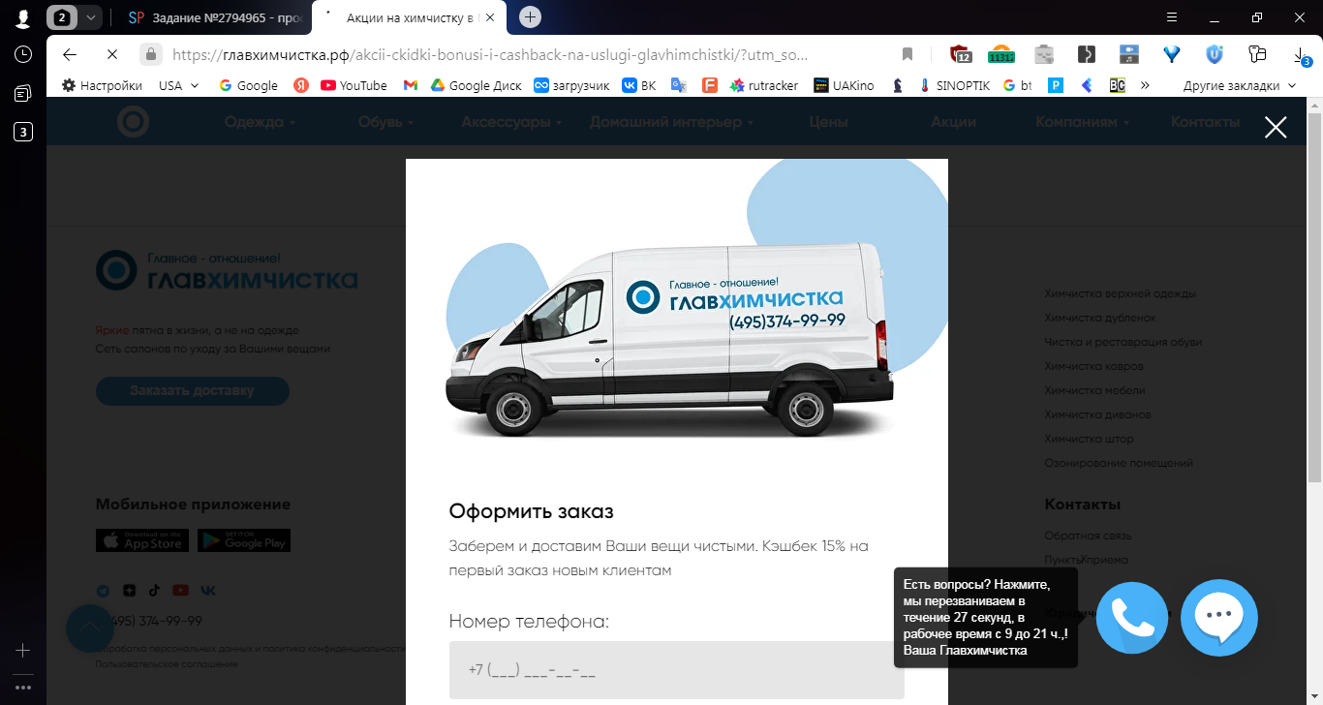This screenshot has width=1323, height=705.
Task: Click the Номер телефона input field
Action: click(676, 670)
